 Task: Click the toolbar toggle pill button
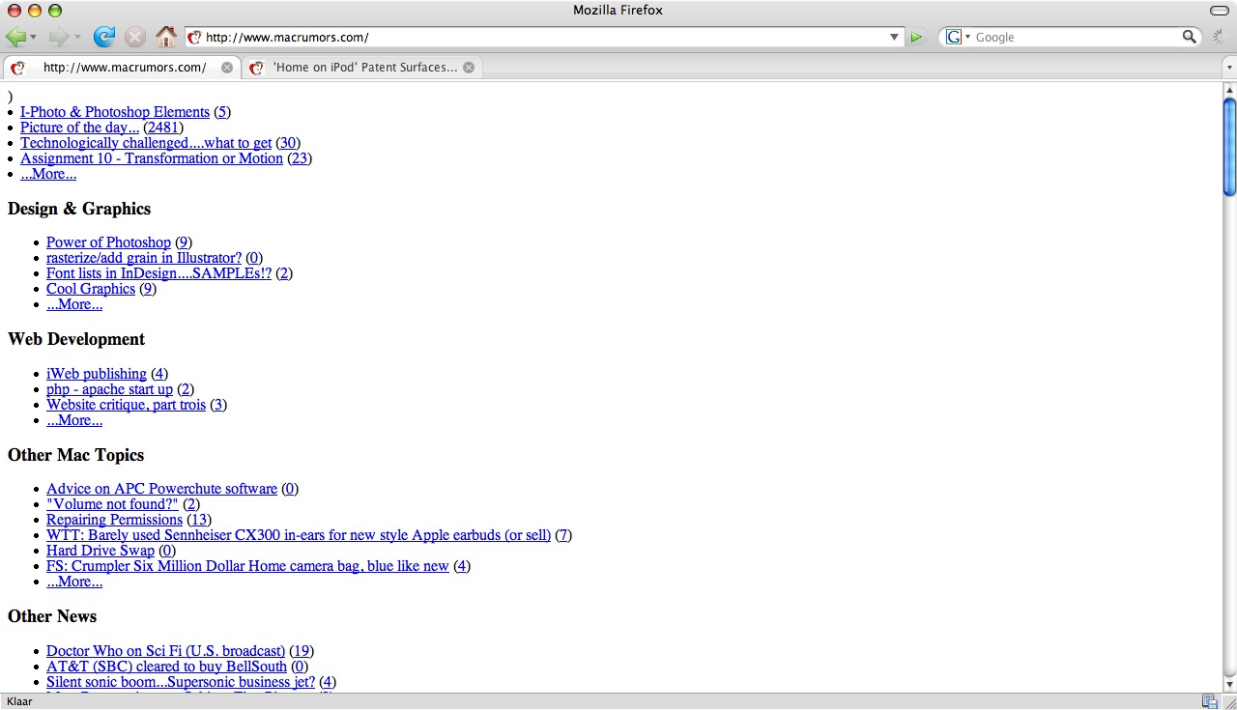click(x=1219, y=10)
